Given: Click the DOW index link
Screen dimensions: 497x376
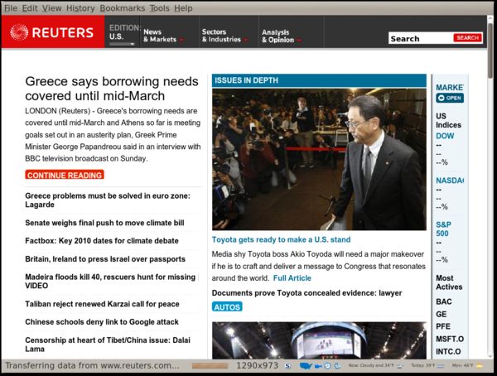Looking at the screenshot, I should tap(445, 136).
